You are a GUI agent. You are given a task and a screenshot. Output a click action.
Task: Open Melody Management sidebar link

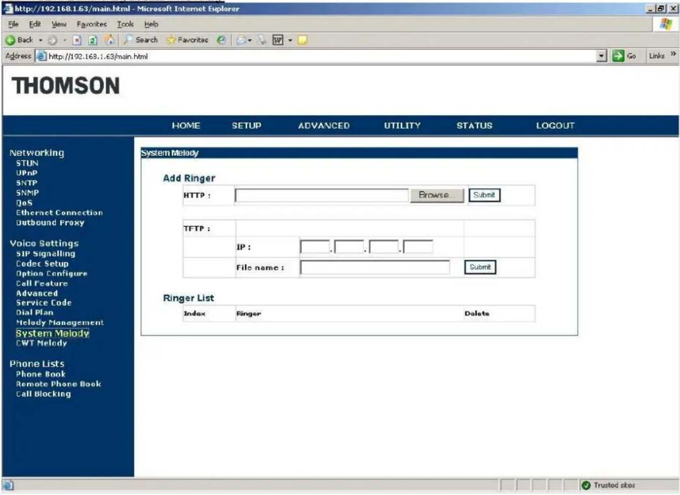[60, 322]
